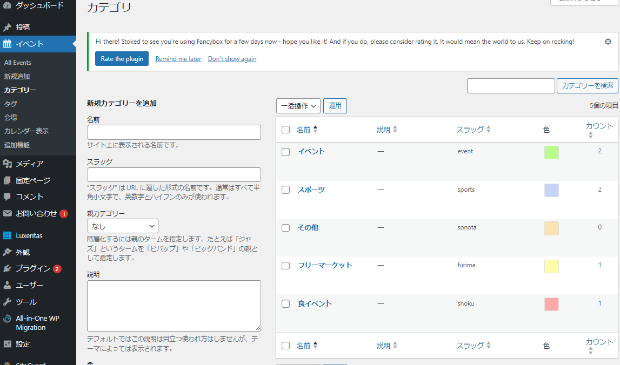Click the green color swatch for イベント

[x=551, y=152]
